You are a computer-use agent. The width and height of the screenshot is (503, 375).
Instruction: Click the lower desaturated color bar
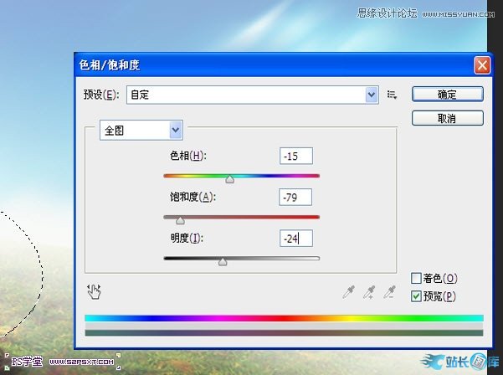[x=284, y=332]
